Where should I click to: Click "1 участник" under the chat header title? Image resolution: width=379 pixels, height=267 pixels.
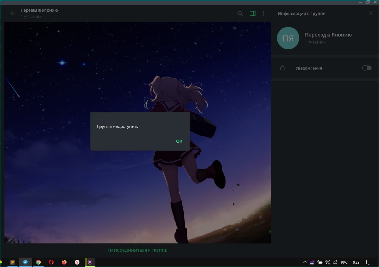[x=31, y=17]
